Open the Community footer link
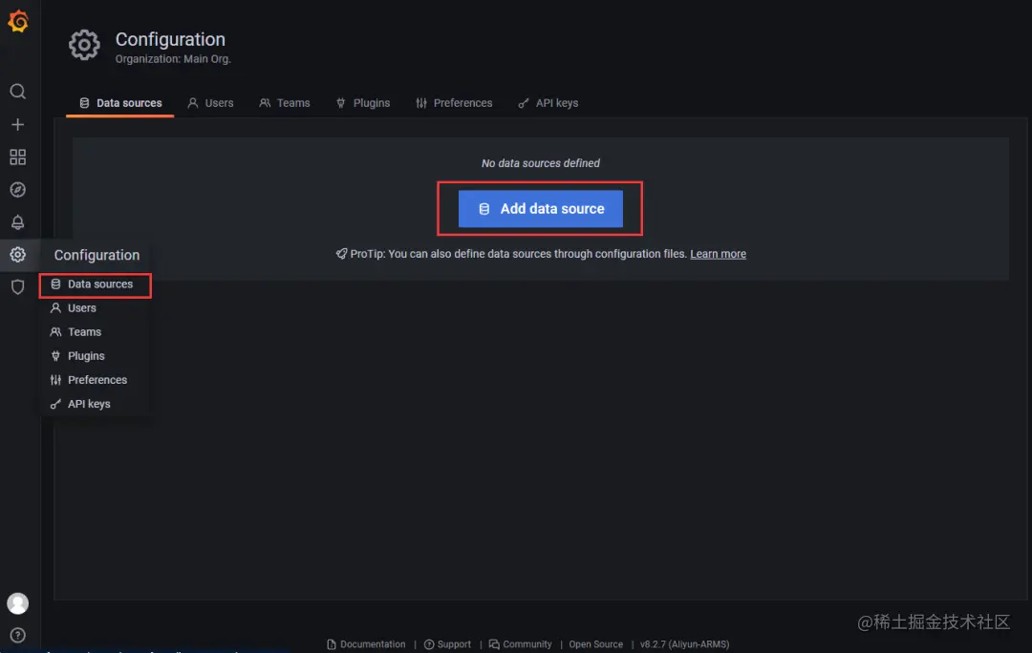 coord(521,644)
